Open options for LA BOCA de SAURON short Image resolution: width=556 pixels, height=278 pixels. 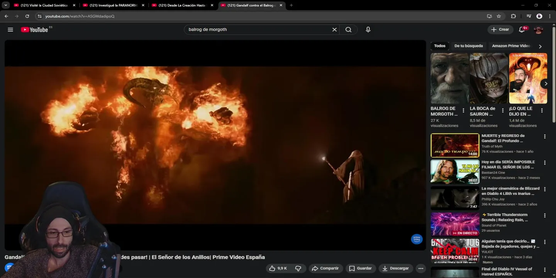tap(503, 111)
